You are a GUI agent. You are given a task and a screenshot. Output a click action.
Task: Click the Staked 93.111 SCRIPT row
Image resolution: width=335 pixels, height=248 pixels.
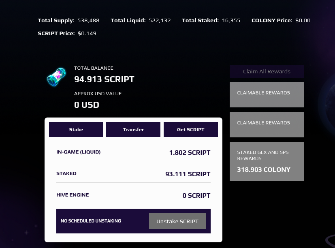[133, 174]
